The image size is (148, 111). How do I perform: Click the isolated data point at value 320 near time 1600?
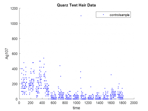coord(111,75)
